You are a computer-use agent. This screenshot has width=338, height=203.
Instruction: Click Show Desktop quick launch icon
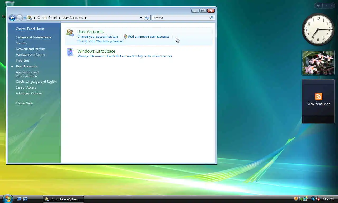19,199
